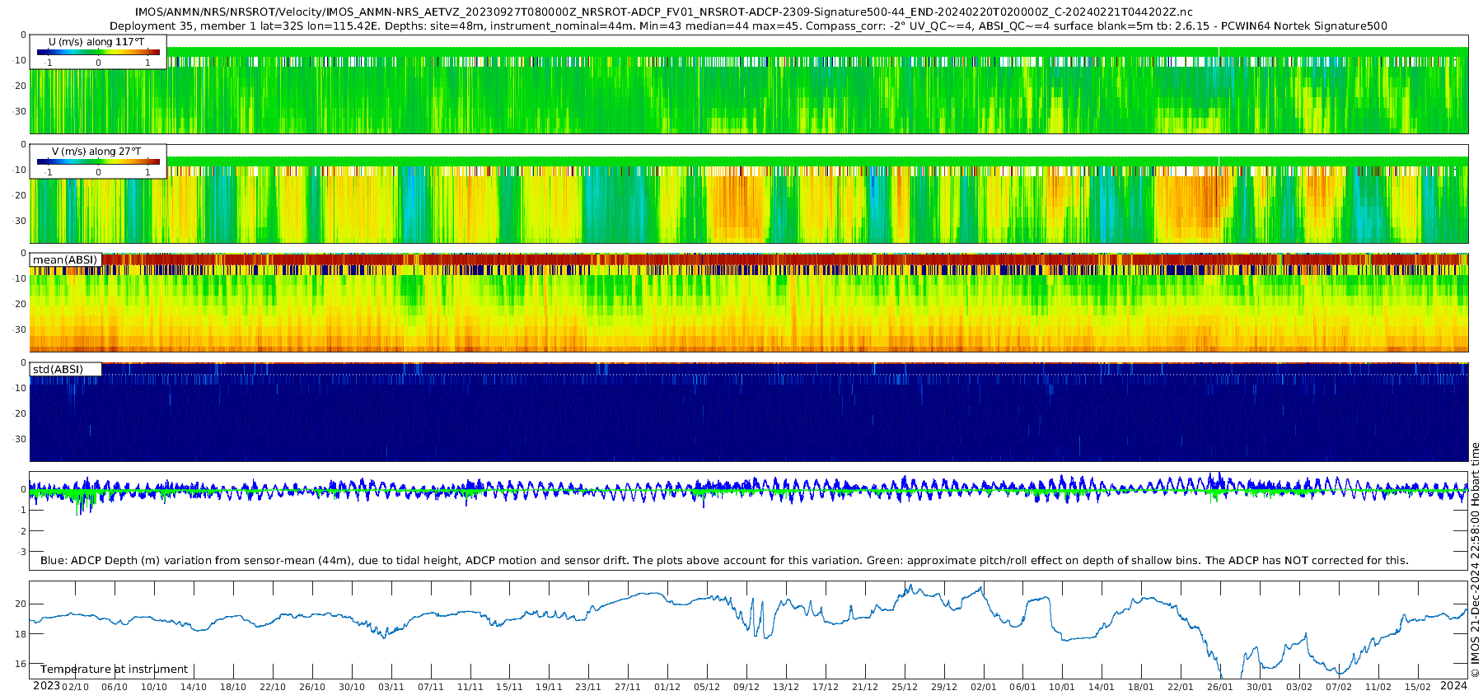Select the 02/01 date tick label
The image size is (1483, 700).
[983, 687]
